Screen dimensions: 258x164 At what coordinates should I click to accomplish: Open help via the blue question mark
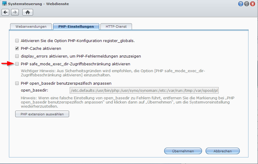tap(241, 4)
